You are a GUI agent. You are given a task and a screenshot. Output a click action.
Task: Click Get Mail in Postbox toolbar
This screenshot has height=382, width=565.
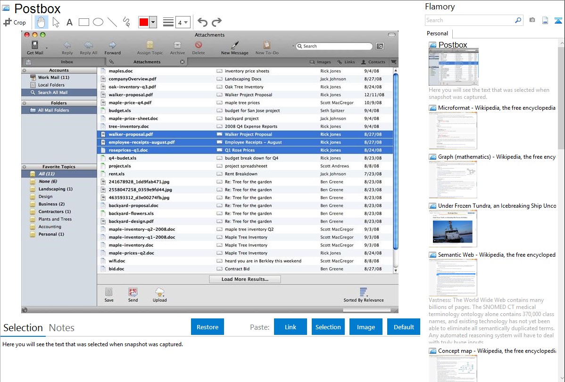(35, 48)
